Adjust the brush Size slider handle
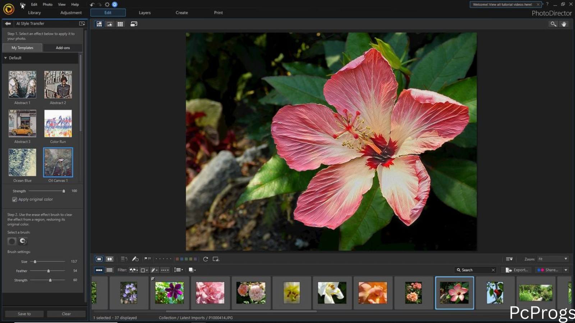575x323 pixels. (35, 262)
